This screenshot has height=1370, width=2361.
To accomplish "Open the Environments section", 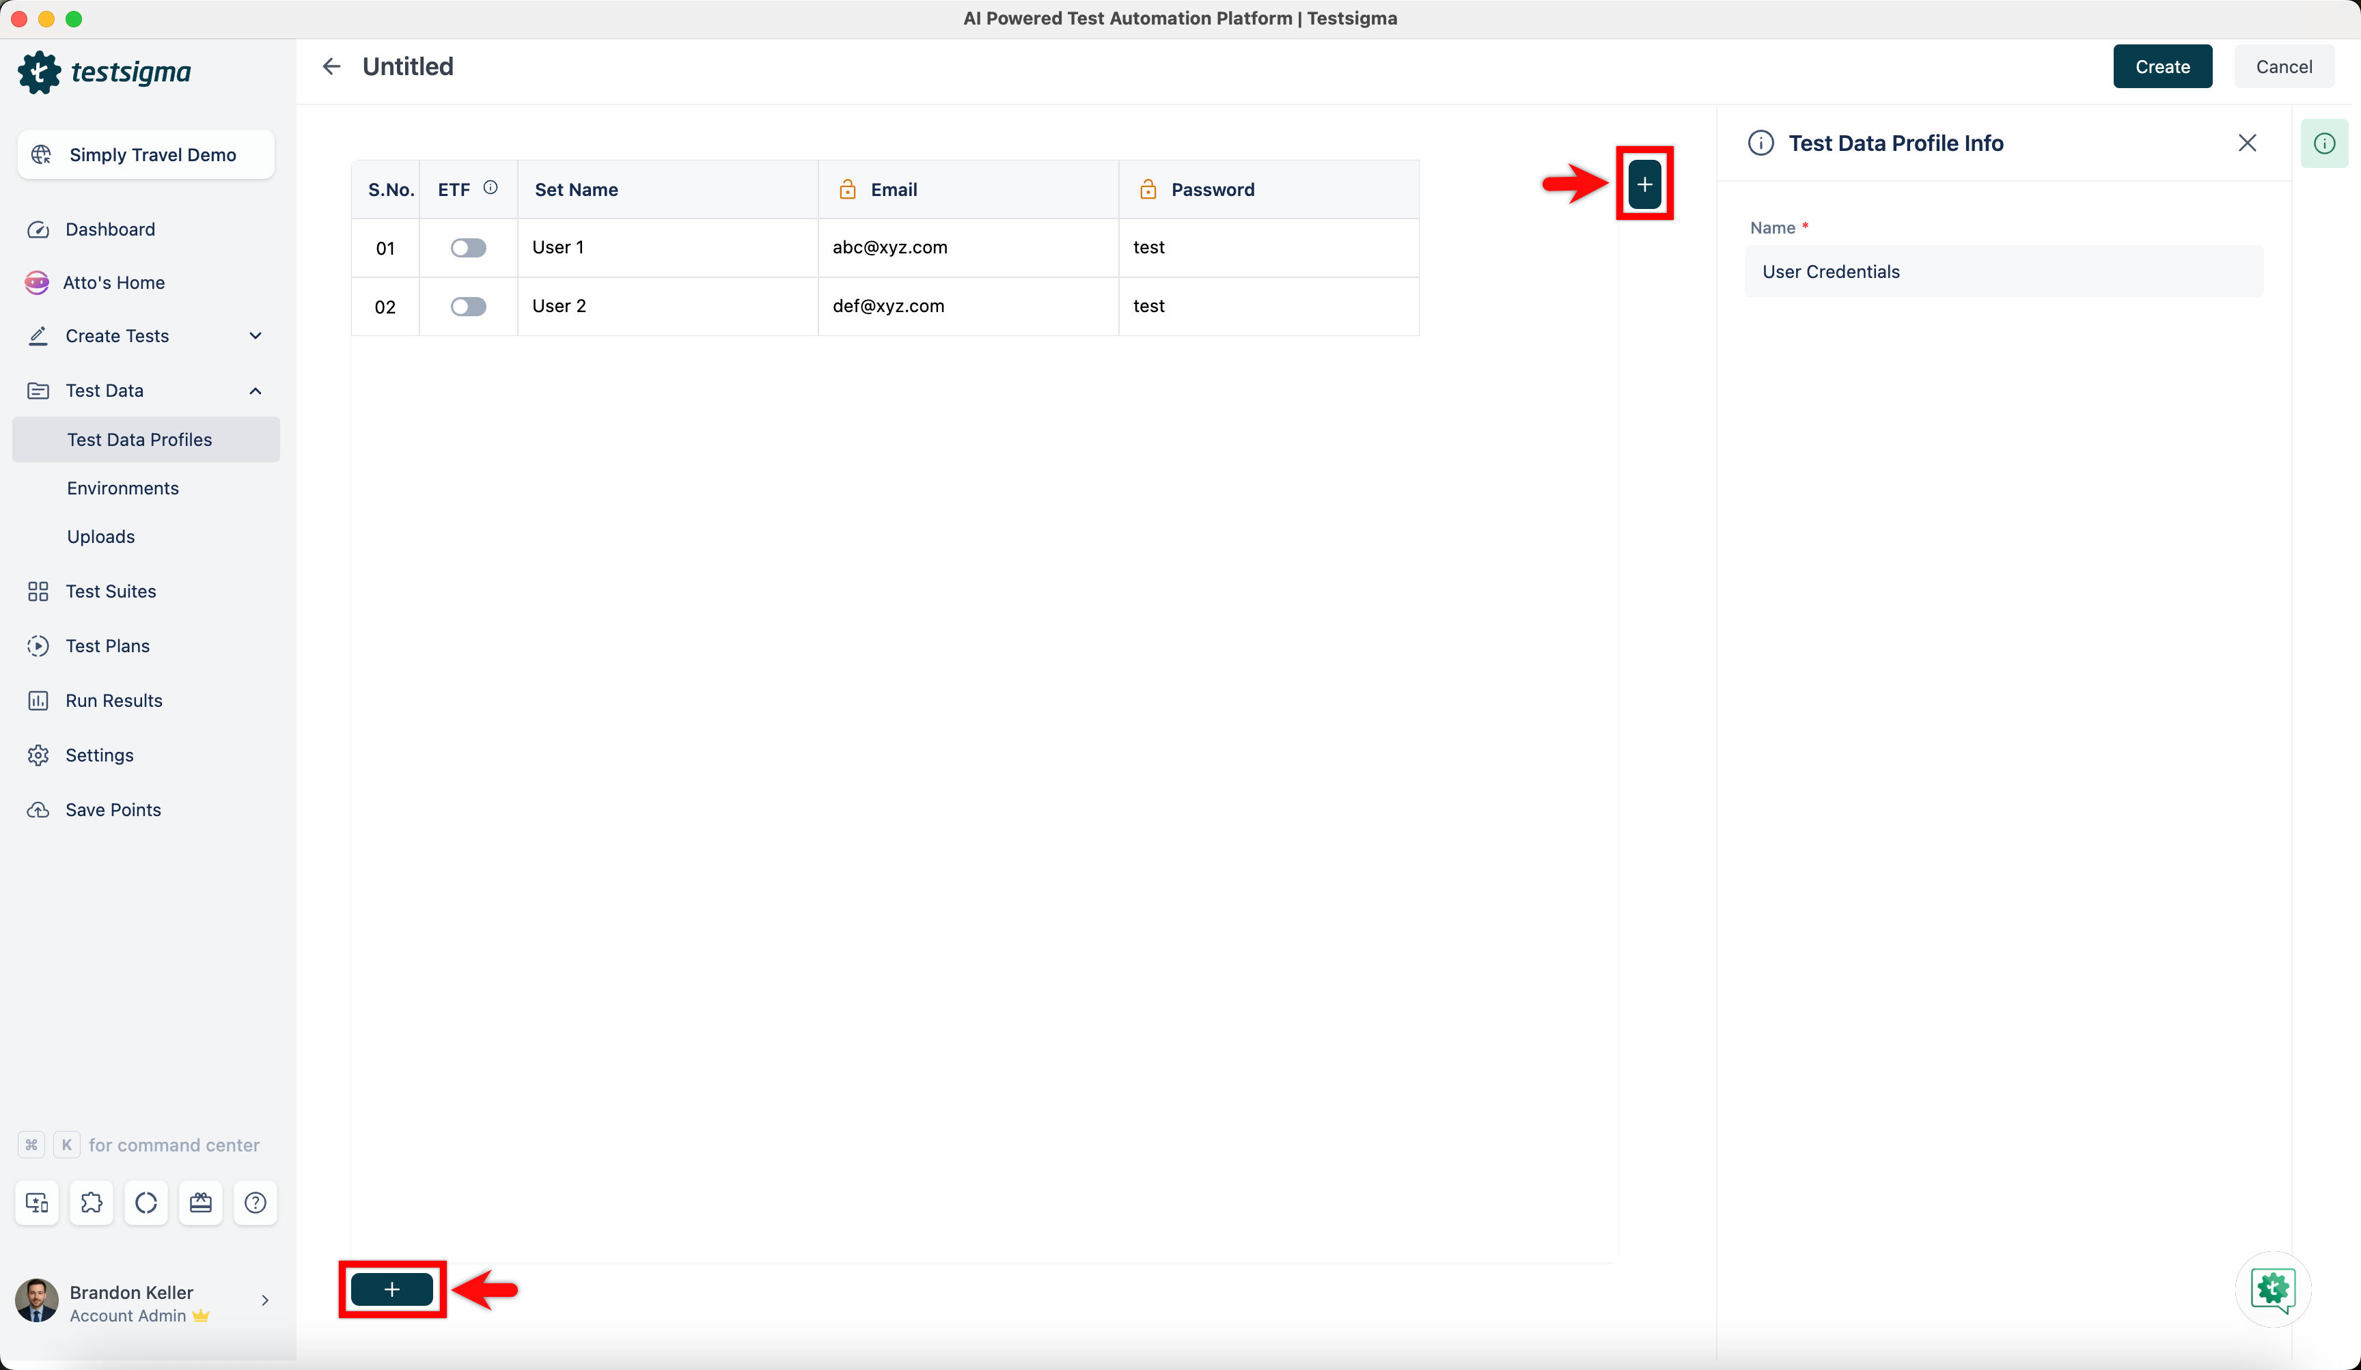I will pos(123,488).
